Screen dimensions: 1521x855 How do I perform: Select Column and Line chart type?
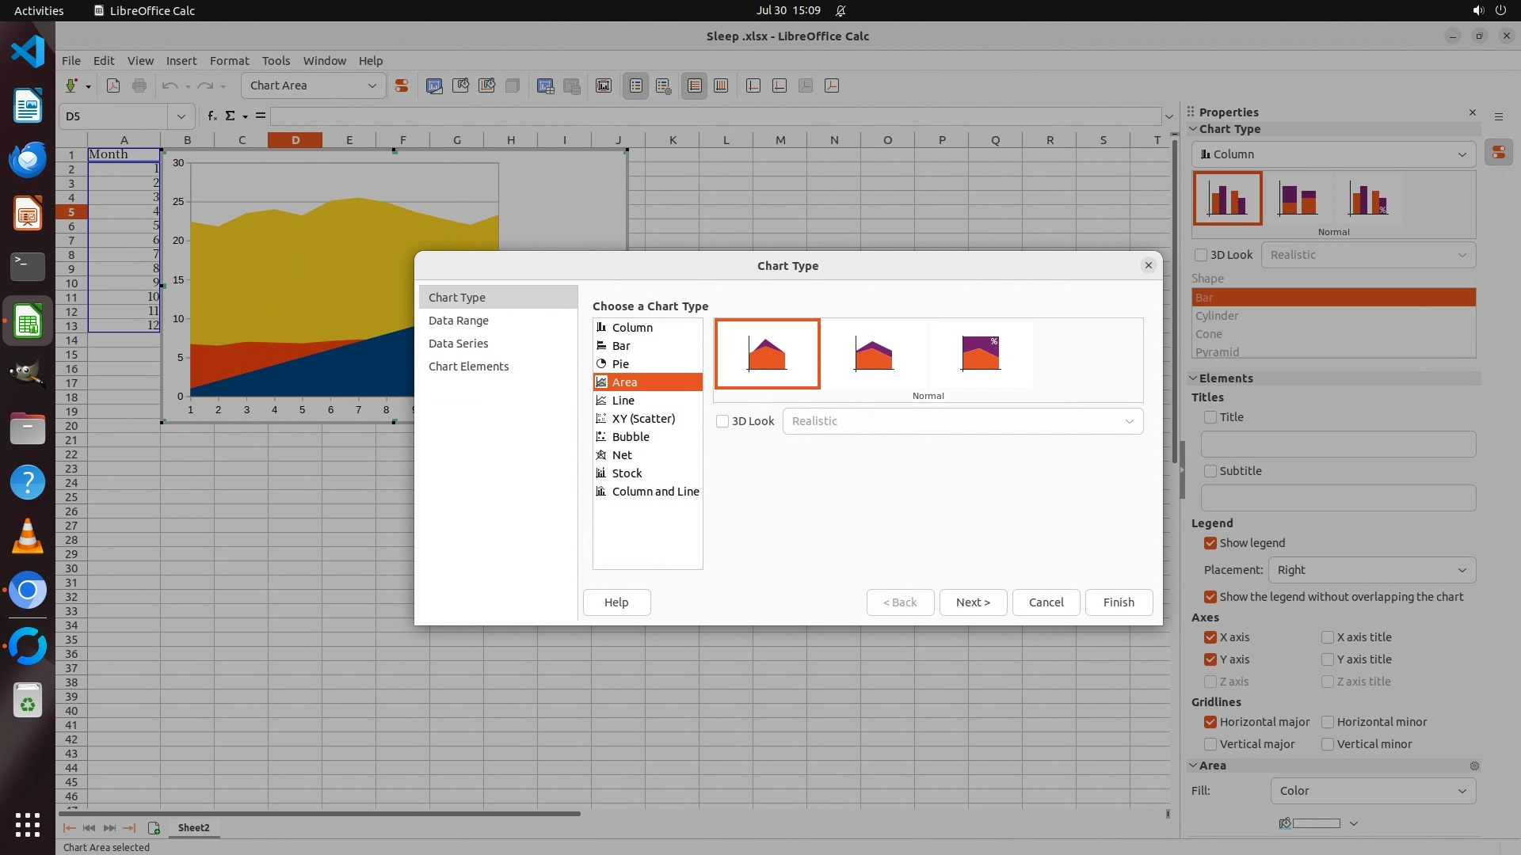(x=655, y=492)
